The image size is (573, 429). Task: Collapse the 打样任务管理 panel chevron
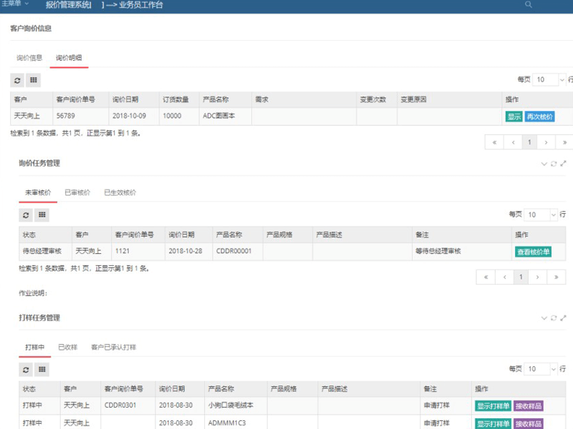[544, 318]
